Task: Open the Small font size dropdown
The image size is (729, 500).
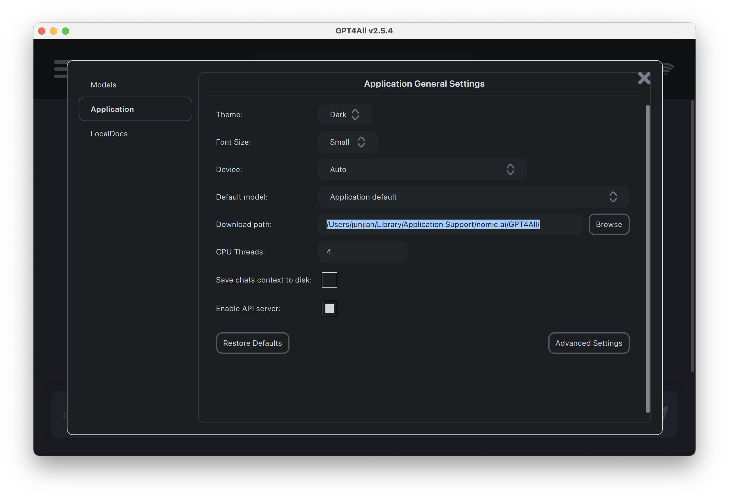Action: pyautogui.click(x=340, y=142)
